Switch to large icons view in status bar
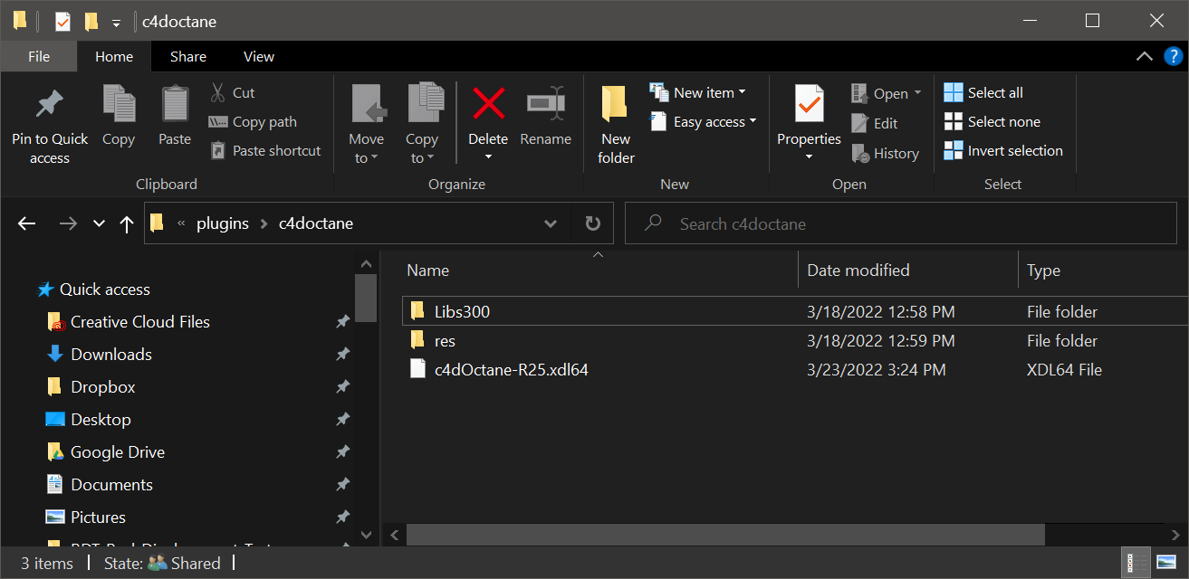The width and height of the screenshot is (1189, 579). click(1166, 563)
